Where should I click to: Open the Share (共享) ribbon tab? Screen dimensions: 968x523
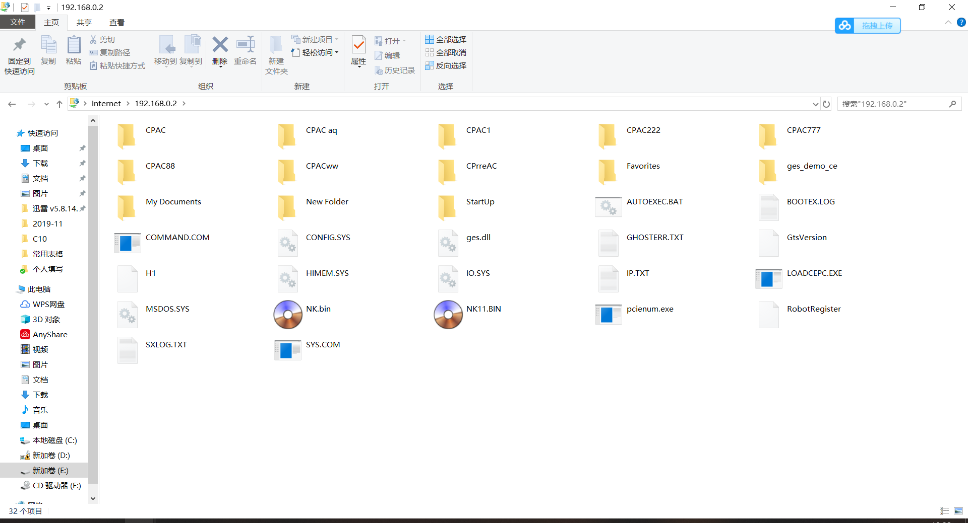[x=84, y=22]
